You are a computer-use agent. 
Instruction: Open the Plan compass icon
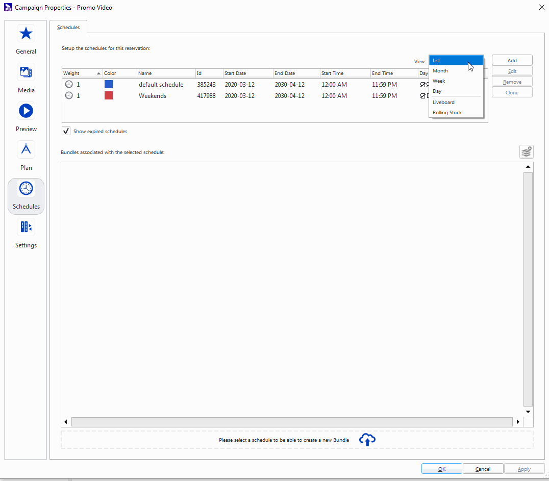click(26, 149)
